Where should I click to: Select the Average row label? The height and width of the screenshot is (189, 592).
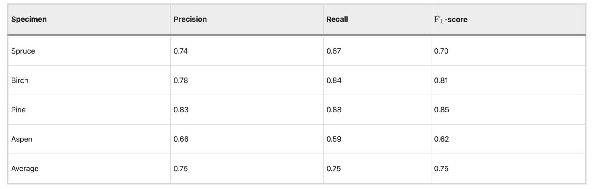tap(25, 169)
